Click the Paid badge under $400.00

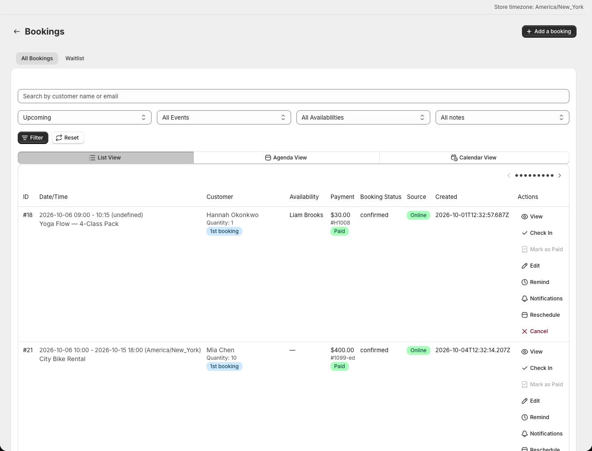pyautogui.click(x=339, y=366)
